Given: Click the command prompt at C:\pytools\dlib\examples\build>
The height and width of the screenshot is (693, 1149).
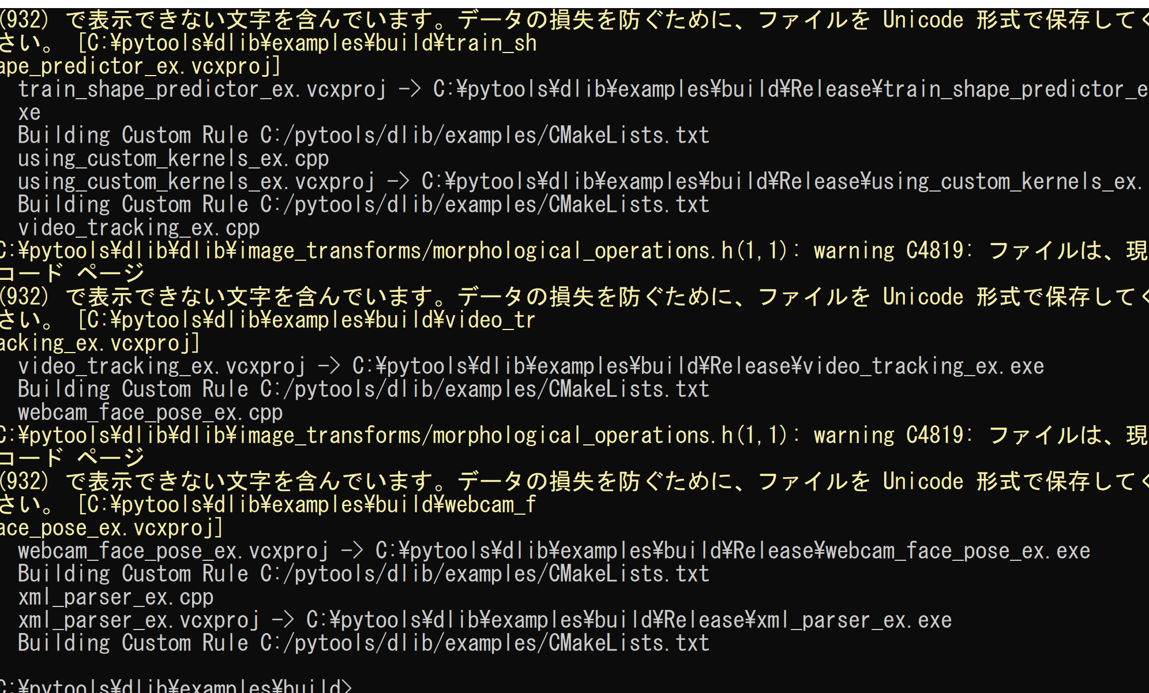Looking at the screenshot, I should click(176, 685).
